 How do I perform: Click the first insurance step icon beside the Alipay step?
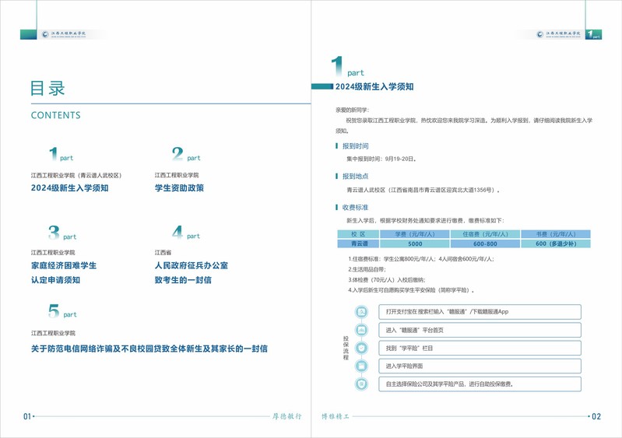coord(362,312)
